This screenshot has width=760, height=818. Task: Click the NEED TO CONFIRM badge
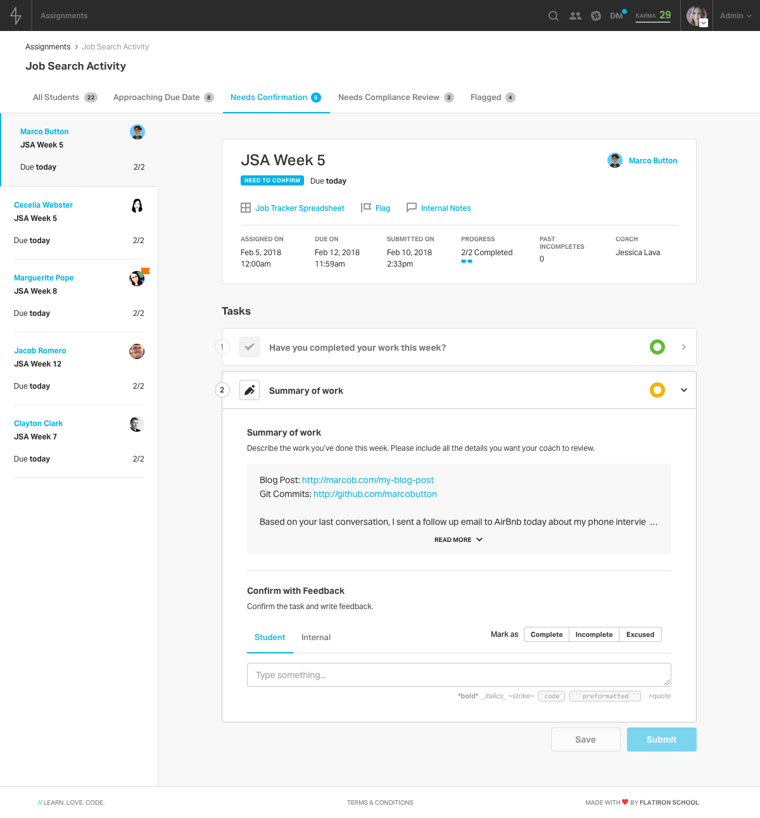coord(272,180)
